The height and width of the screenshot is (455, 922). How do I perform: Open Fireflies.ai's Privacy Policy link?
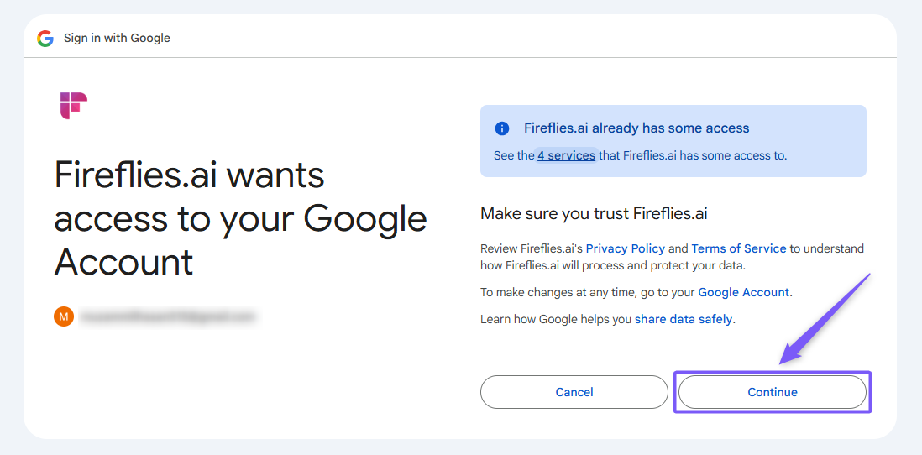click(x=626, y=248)
